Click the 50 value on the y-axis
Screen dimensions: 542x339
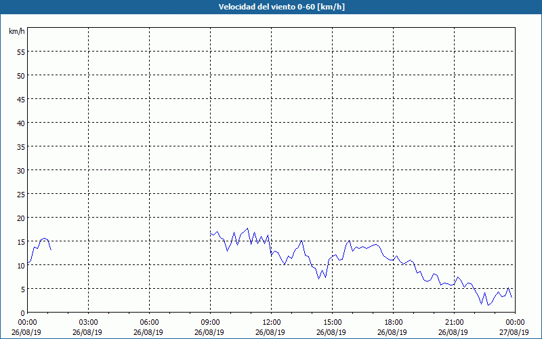(x=21, y=76)
